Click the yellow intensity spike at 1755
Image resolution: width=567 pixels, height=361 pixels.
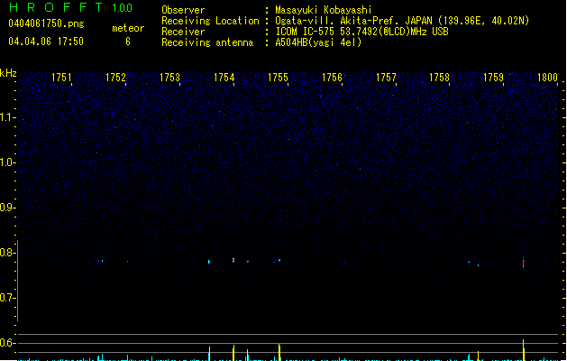[x=279, y=352]
